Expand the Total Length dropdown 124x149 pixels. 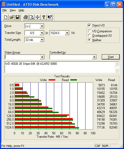click(x=42, y=40)
